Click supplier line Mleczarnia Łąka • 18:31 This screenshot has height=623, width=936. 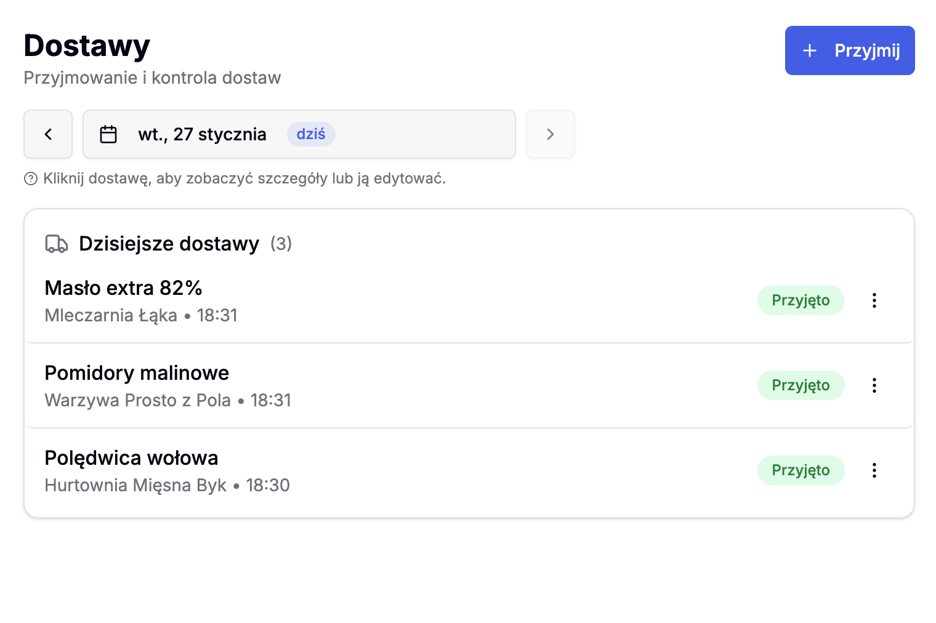coord(141,315)
